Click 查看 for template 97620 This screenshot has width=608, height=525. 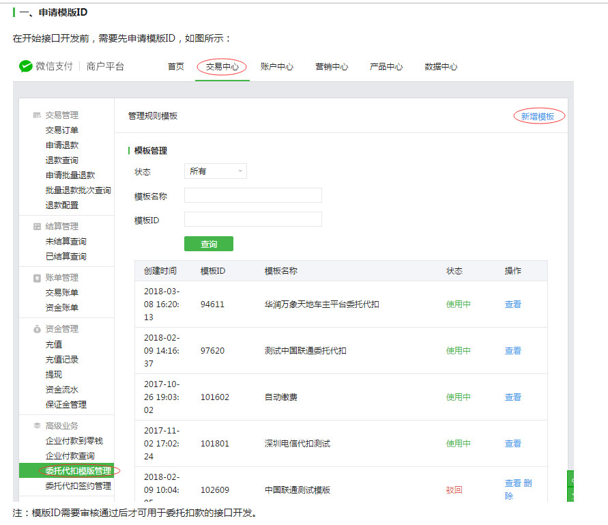(x=512, y=351)
